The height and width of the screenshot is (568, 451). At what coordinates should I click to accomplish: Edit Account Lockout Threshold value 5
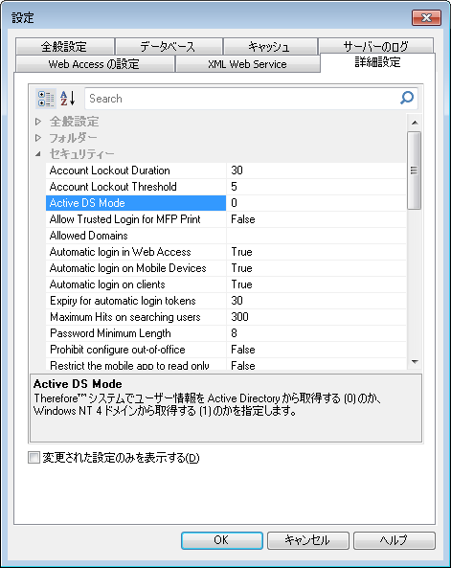point(316,187)
